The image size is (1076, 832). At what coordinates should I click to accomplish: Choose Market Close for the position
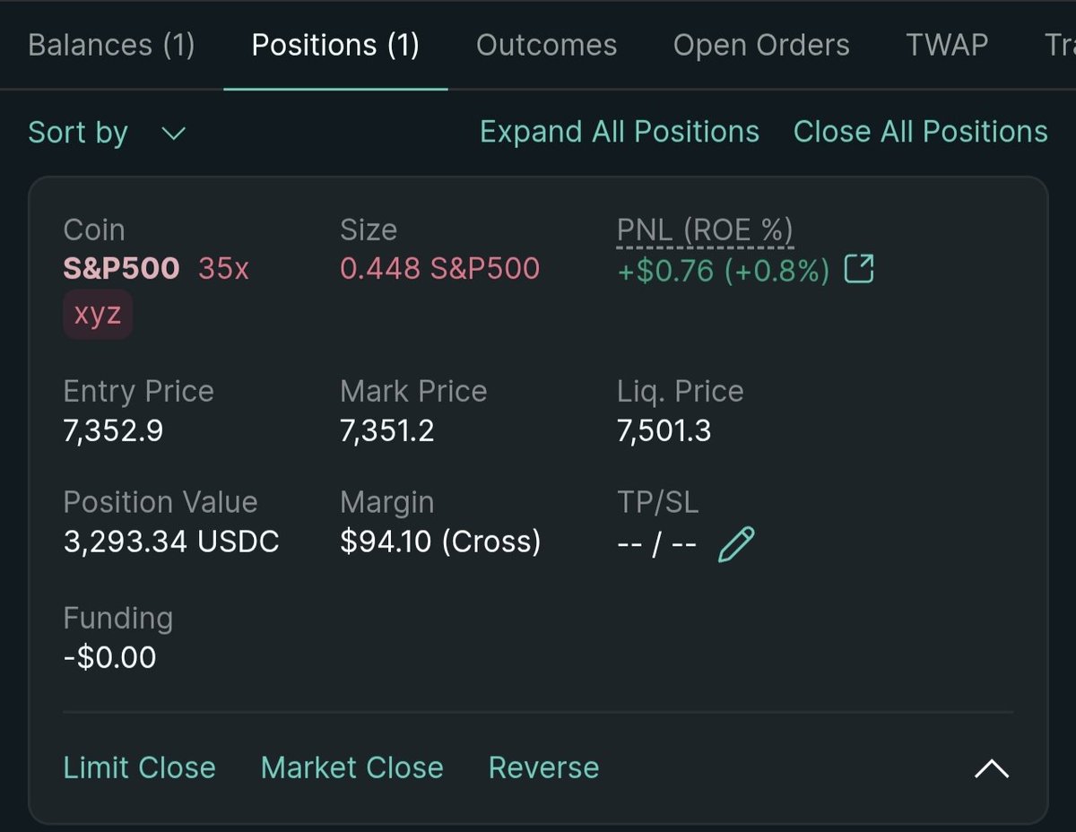click(352, 767)
